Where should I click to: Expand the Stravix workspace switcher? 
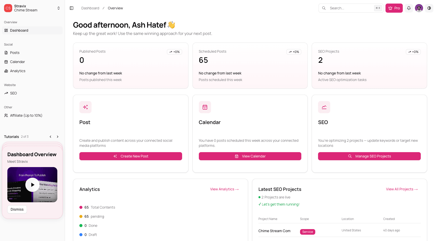point(59,8)
